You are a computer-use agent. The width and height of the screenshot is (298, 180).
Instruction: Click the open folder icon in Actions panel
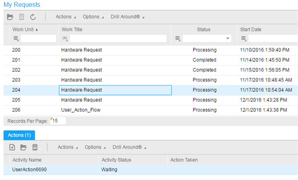coord(23,147)
